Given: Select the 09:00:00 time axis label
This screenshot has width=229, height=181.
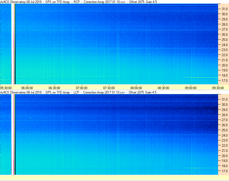Looking at the screenshot, I should 191,88.
